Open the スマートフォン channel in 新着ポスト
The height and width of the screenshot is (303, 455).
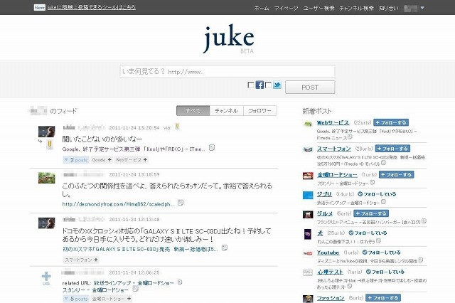click(334, 149)
